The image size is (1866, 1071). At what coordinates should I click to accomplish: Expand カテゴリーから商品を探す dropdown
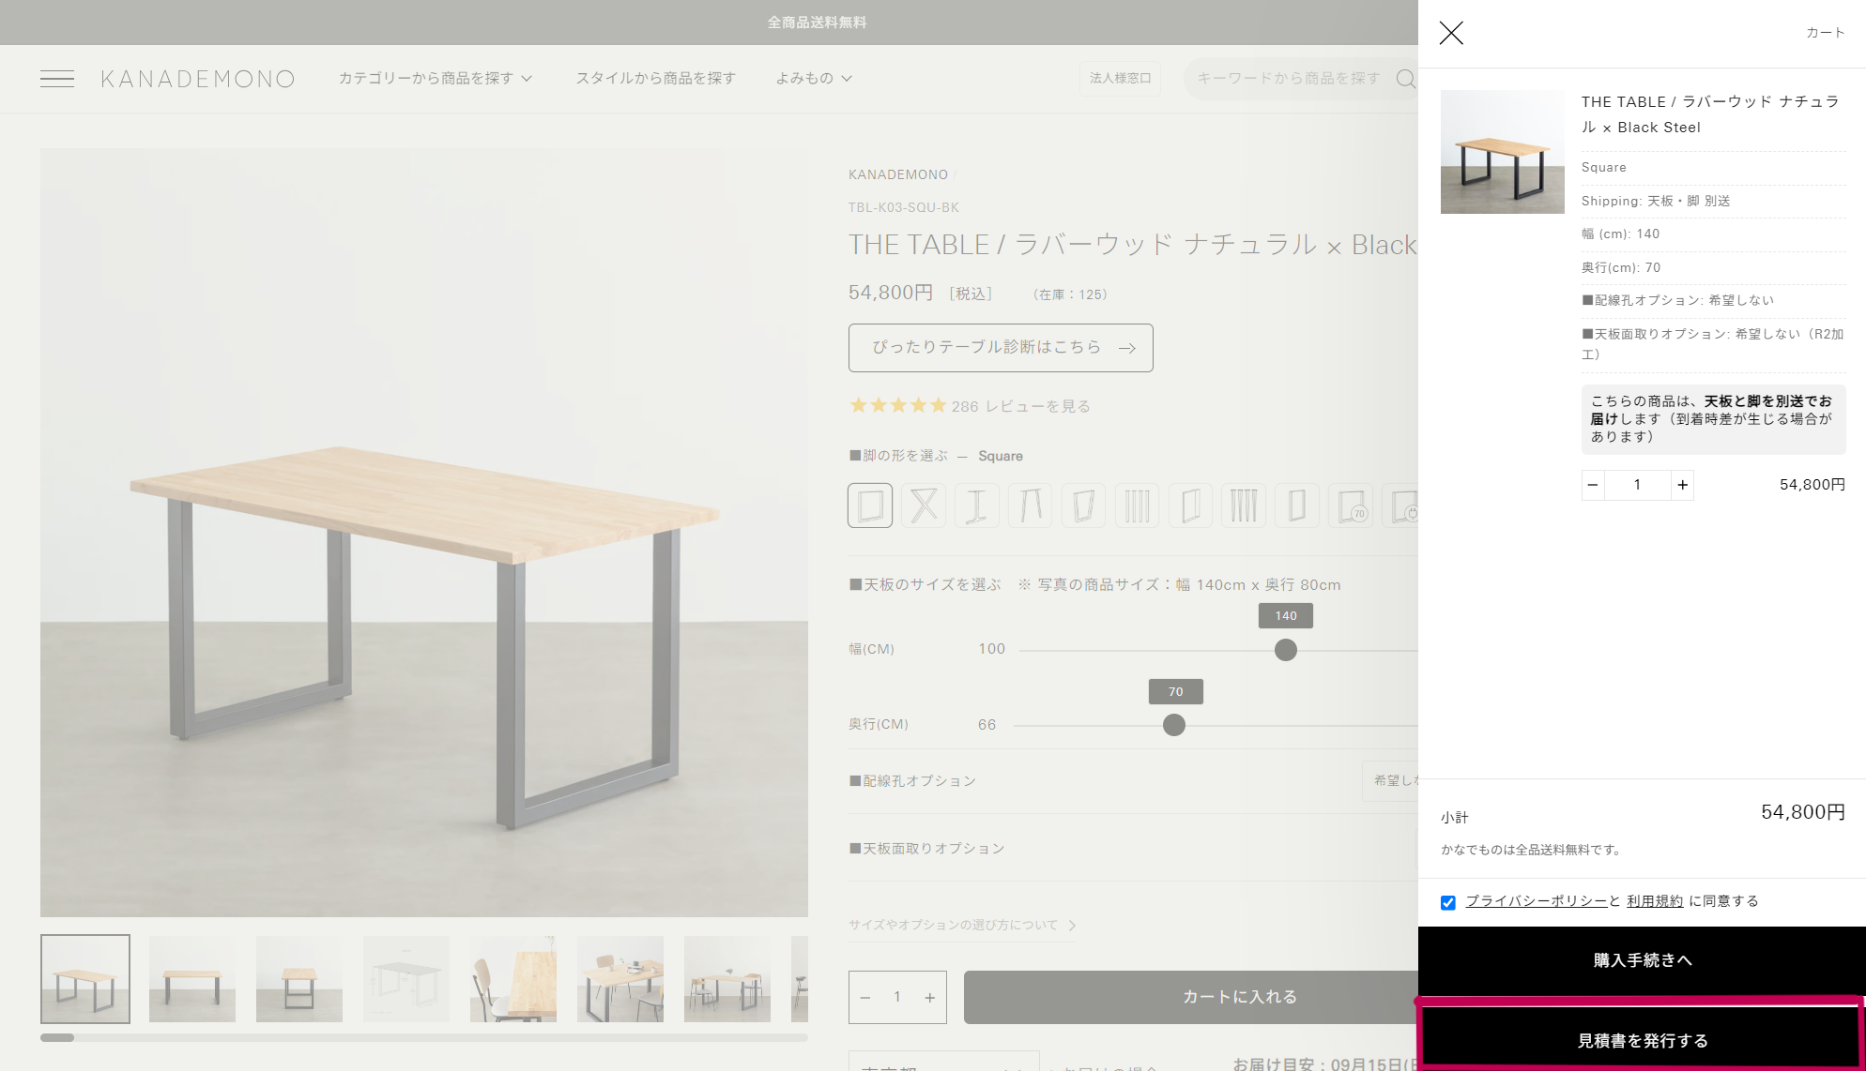coord(435,79)
